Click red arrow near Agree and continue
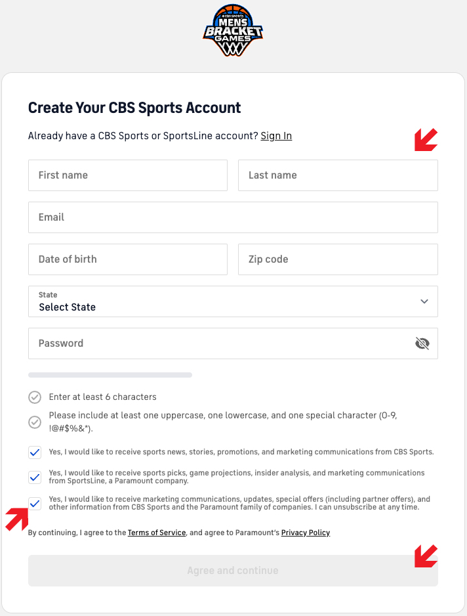This screenshot has height=616, width=467. click(x=425, y=556)
